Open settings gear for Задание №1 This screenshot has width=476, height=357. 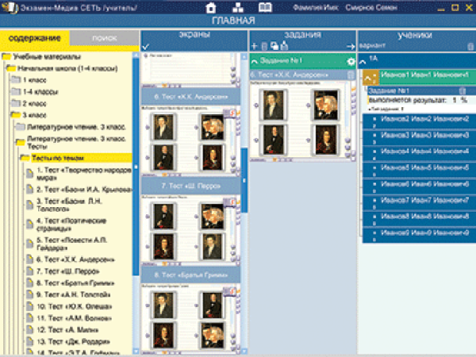click(351, 61)
